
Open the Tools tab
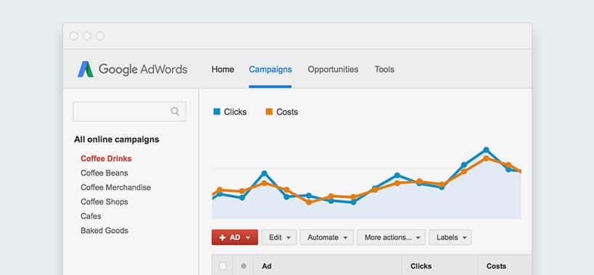384,70
